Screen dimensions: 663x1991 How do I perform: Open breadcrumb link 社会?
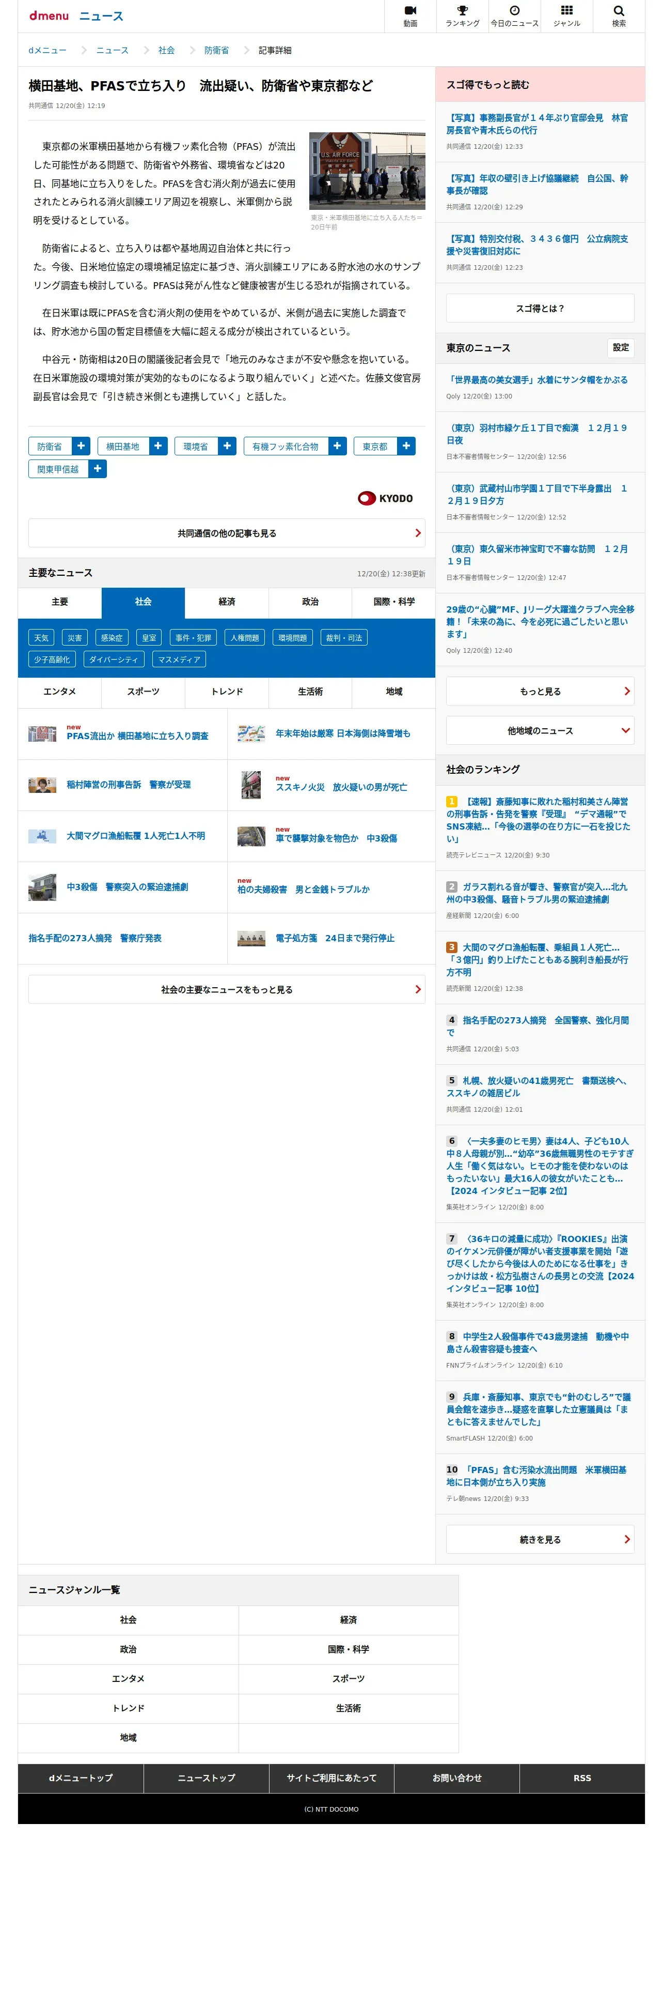166,50
